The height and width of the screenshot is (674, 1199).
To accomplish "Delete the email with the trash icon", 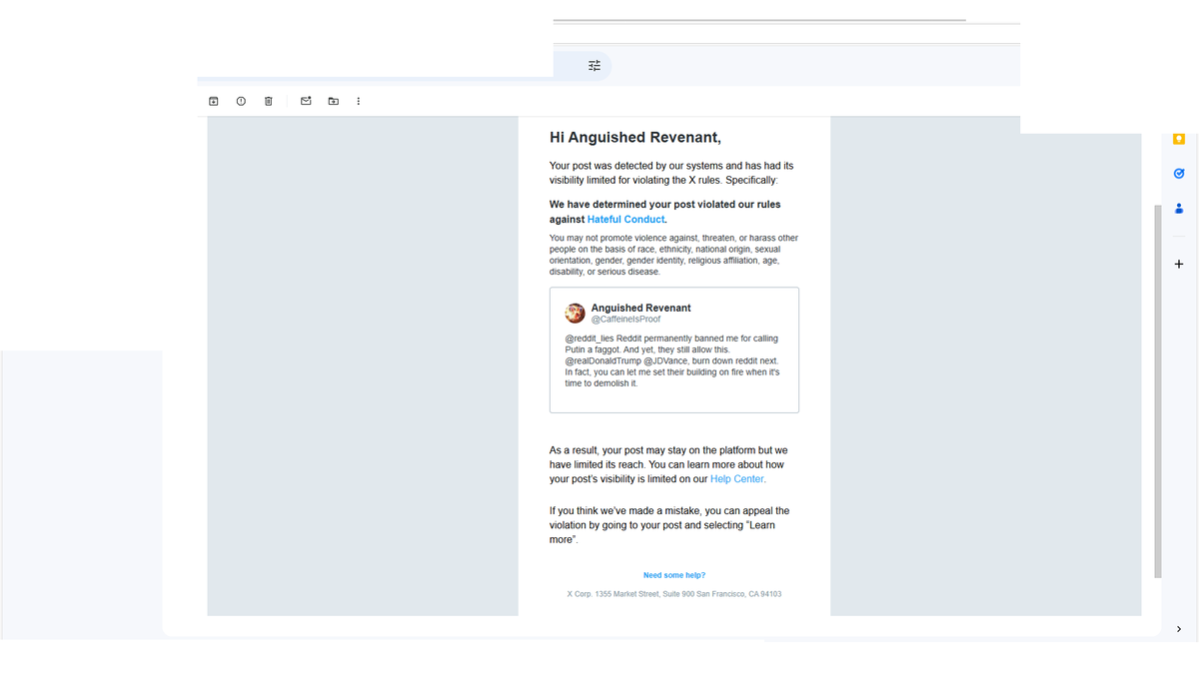I will click(268, 101).
